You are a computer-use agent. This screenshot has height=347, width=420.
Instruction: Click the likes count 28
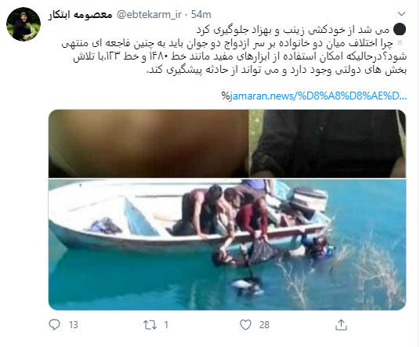coord(264,325)
